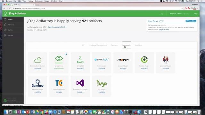
Task: Open Terminal from the dock
Action: (x=130, y=112)
